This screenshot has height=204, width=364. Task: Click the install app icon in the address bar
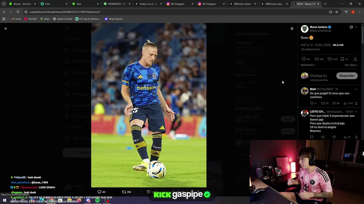click(330, 12)
